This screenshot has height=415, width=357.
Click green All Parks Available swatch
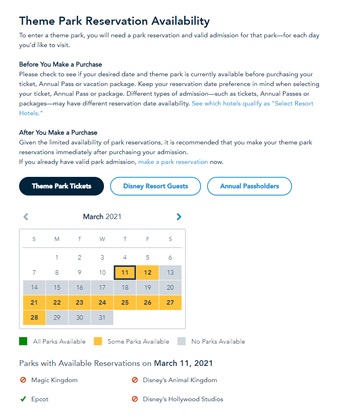[x=23, y=341]
